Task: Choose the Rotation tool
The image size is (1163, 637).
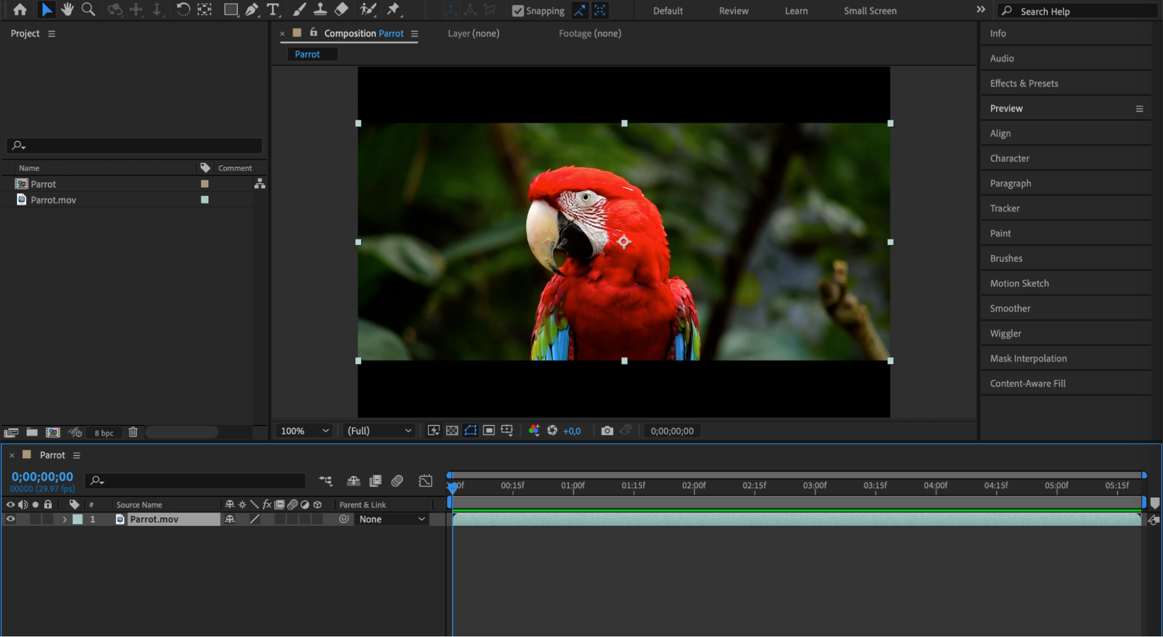Action: point(183,9)
